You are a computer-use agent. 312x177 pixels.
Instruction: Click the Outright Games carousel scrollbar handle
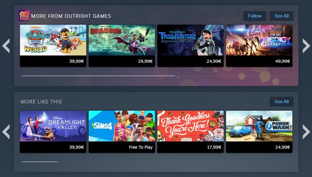tap(98, 76)
